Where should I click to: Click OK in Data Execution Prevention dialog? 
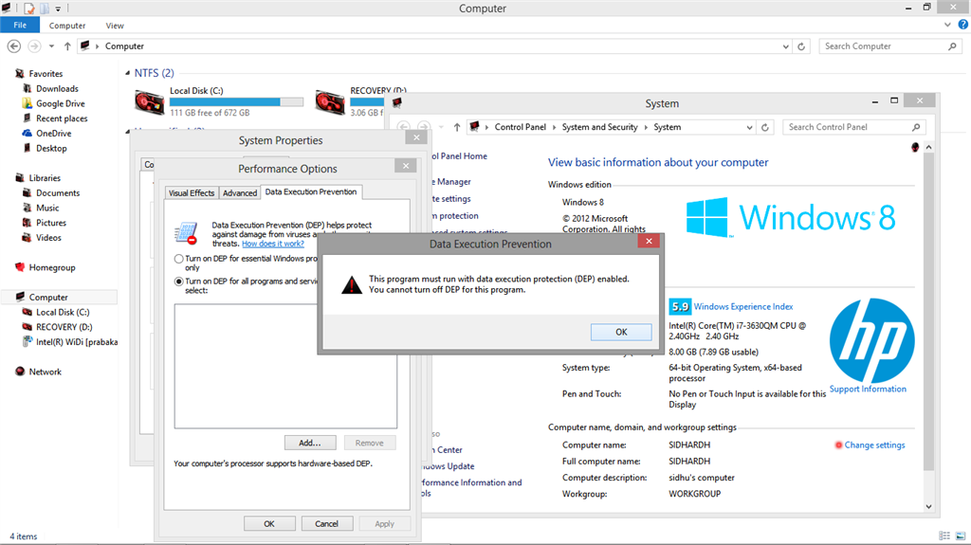[620, 332]
